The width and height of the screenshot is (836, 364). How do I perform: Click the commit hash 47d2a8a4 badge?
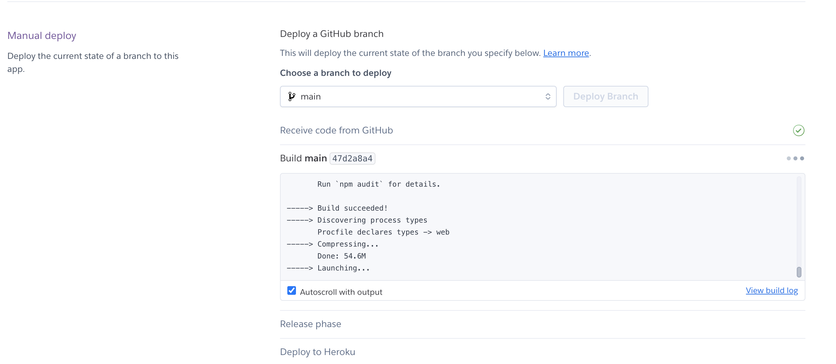pos(352,158)
